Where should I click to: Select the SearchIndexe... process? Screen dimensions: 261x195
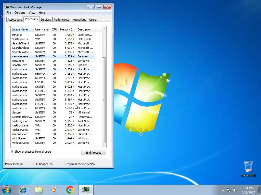(x=53, y=48)
